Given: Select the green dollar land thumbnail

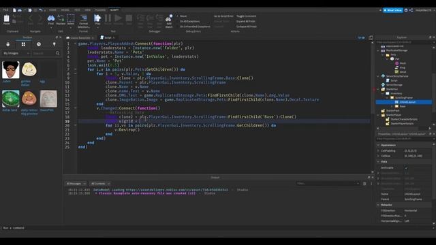Looking at the screenshot, I should pos(11,99).
